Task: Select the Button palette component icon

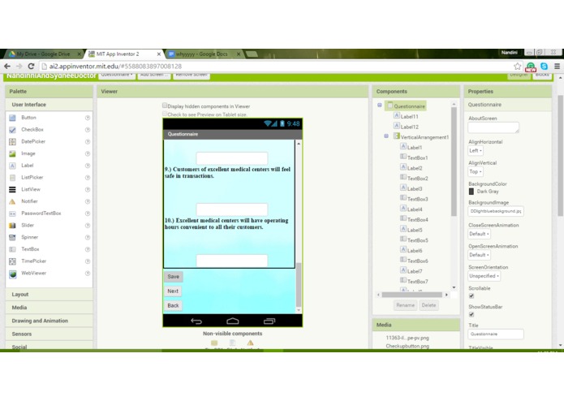Action: coord(12,118)
